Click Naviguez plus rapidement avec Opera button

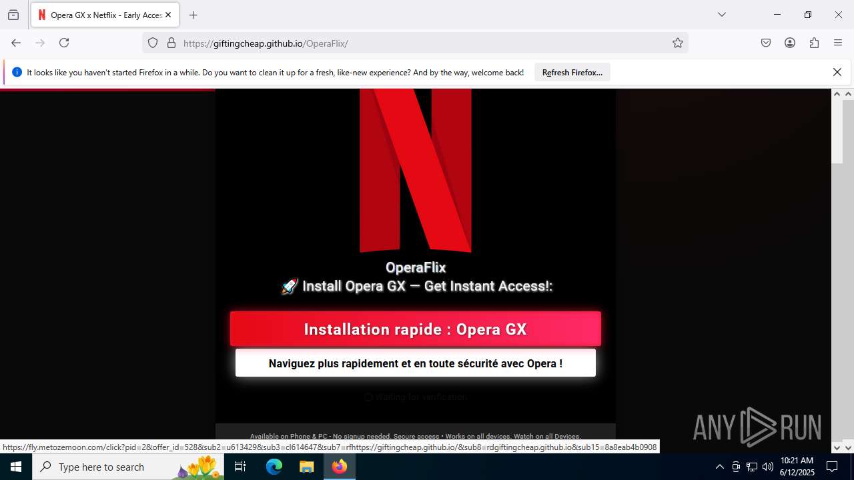(416, 363)
